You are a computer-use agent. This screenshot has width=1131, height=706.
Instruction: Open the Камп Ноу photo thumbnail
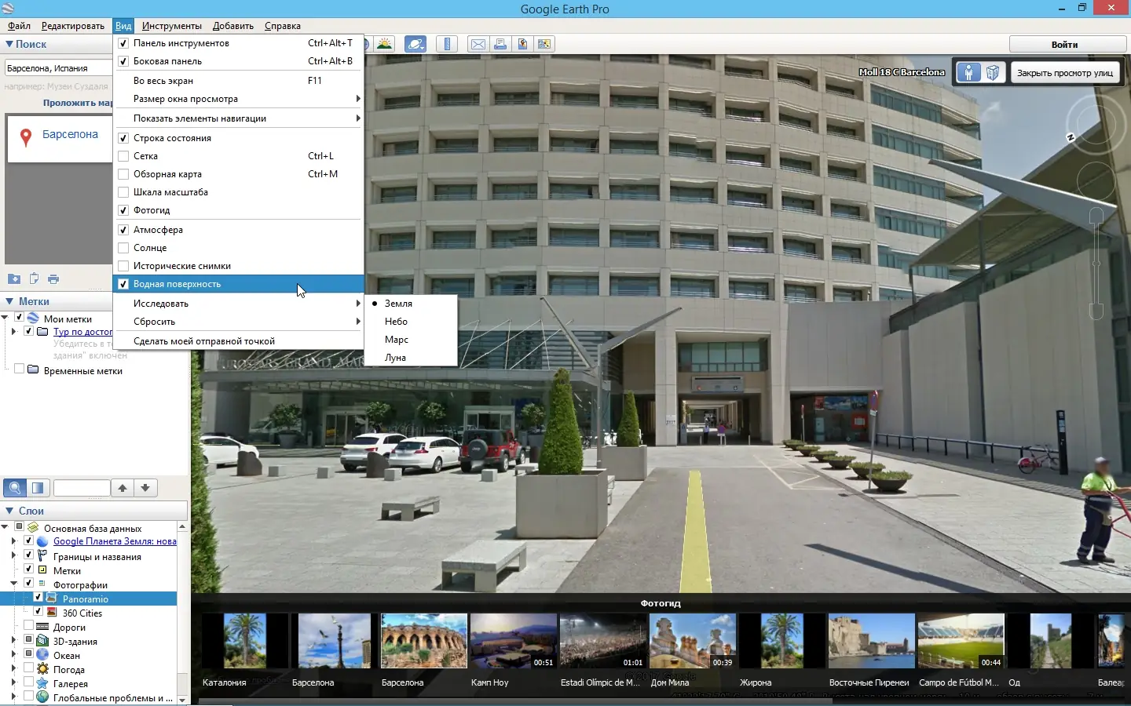click(x=513, y=641)
